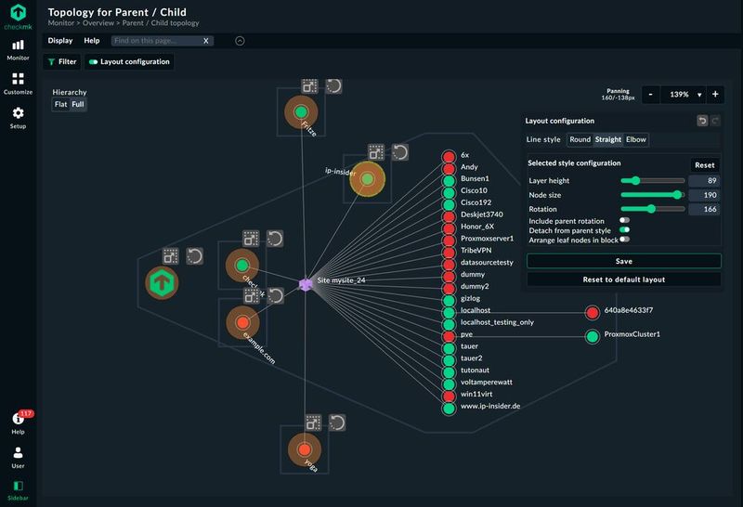Click rotate icon above Checkmk logo node
This screenshot has height=507, width=743.
[x=194, y=256]
